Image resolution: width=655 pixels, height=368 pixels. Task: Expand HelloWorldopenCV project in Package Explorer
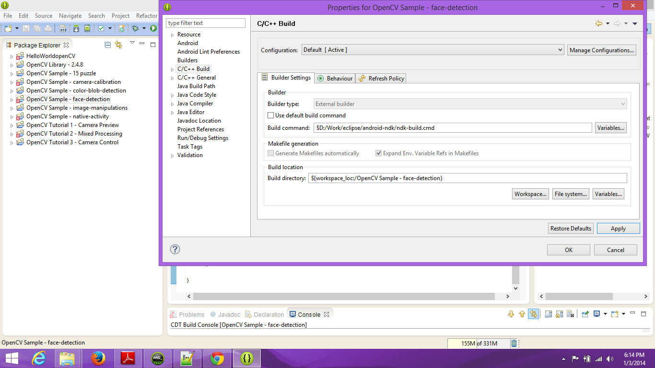point(12,57)
